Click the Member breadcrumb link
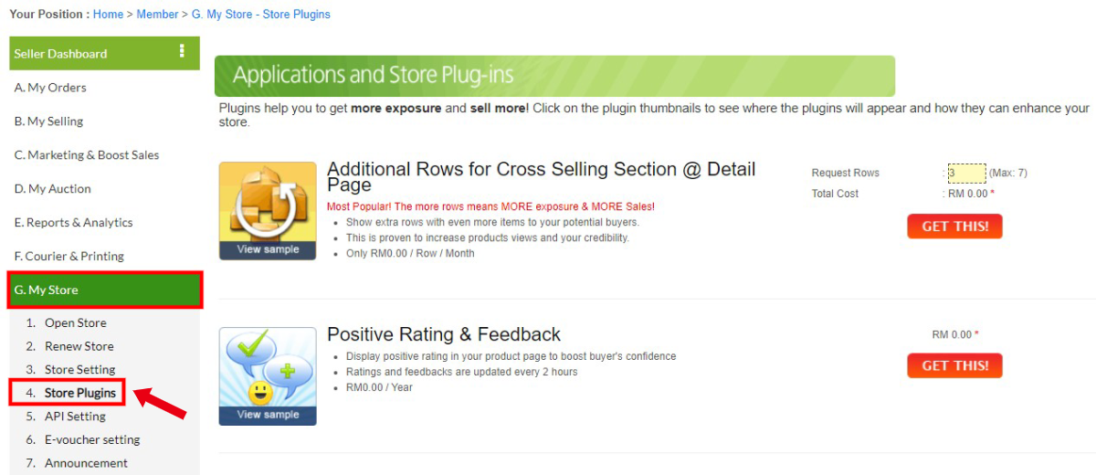This screenshot has width=1096, height=475. 158,15
